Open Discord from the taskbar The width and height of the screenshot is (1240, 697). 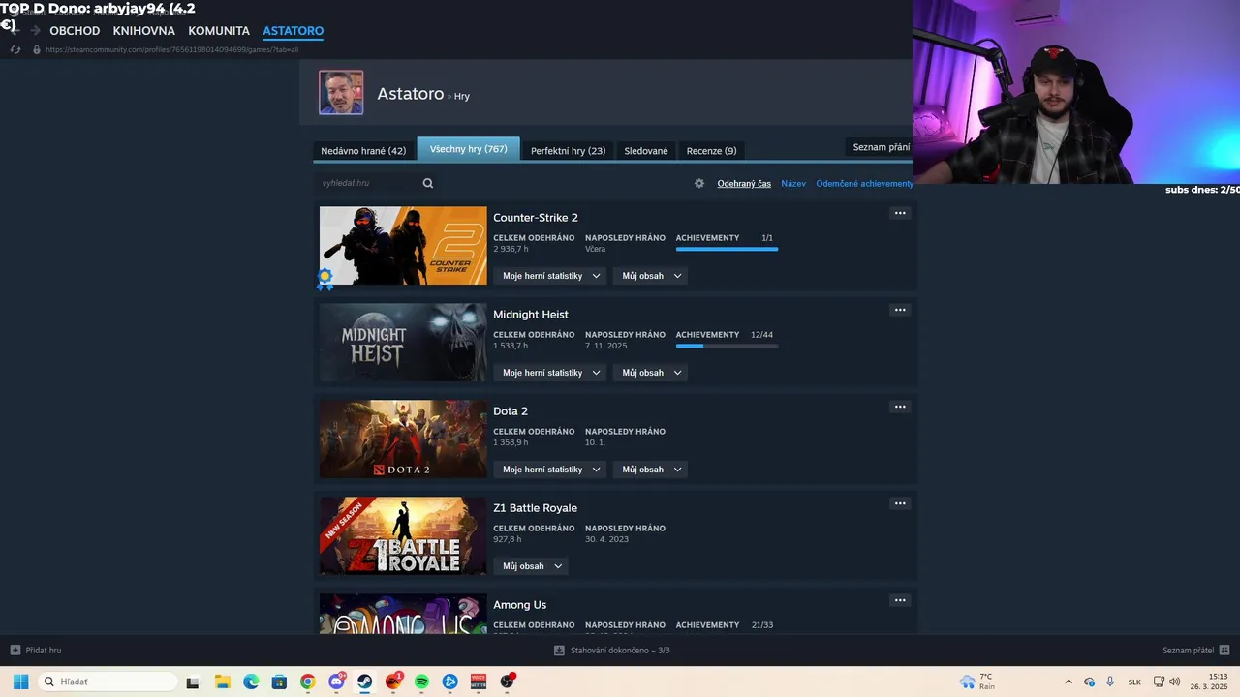(336, 682)
